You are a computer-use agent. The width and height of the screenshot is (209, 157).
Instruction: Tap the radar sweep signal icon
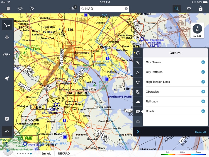click(x=32, y=9)
